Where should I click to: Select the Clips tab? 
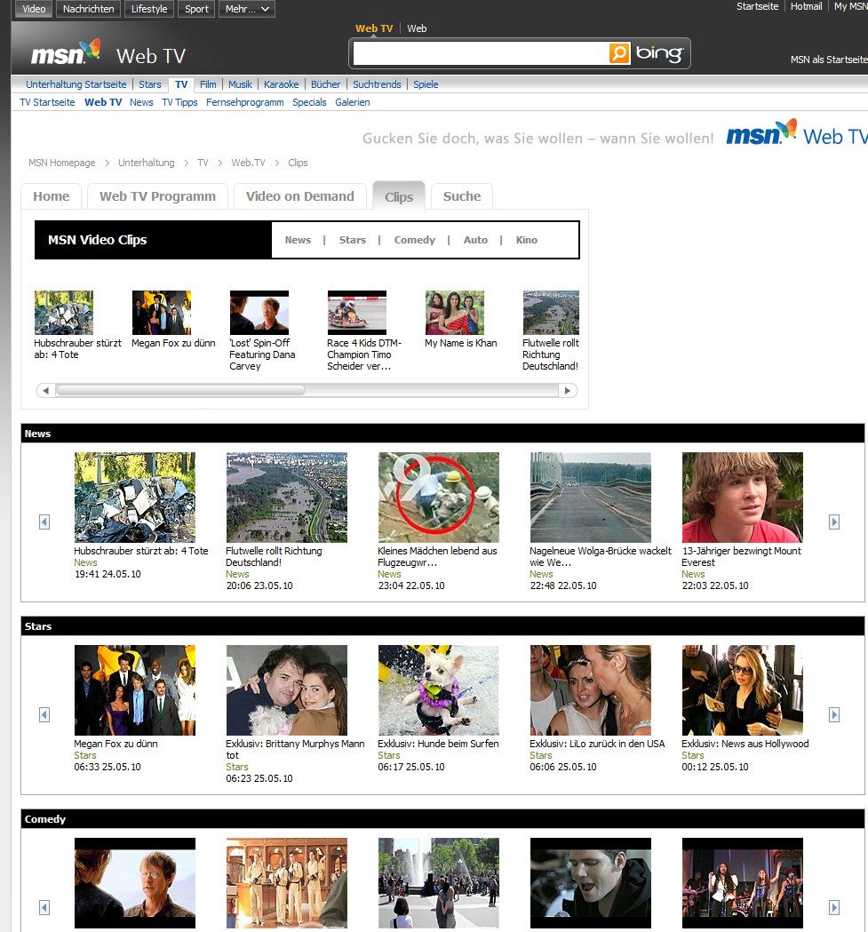point(399,196)
